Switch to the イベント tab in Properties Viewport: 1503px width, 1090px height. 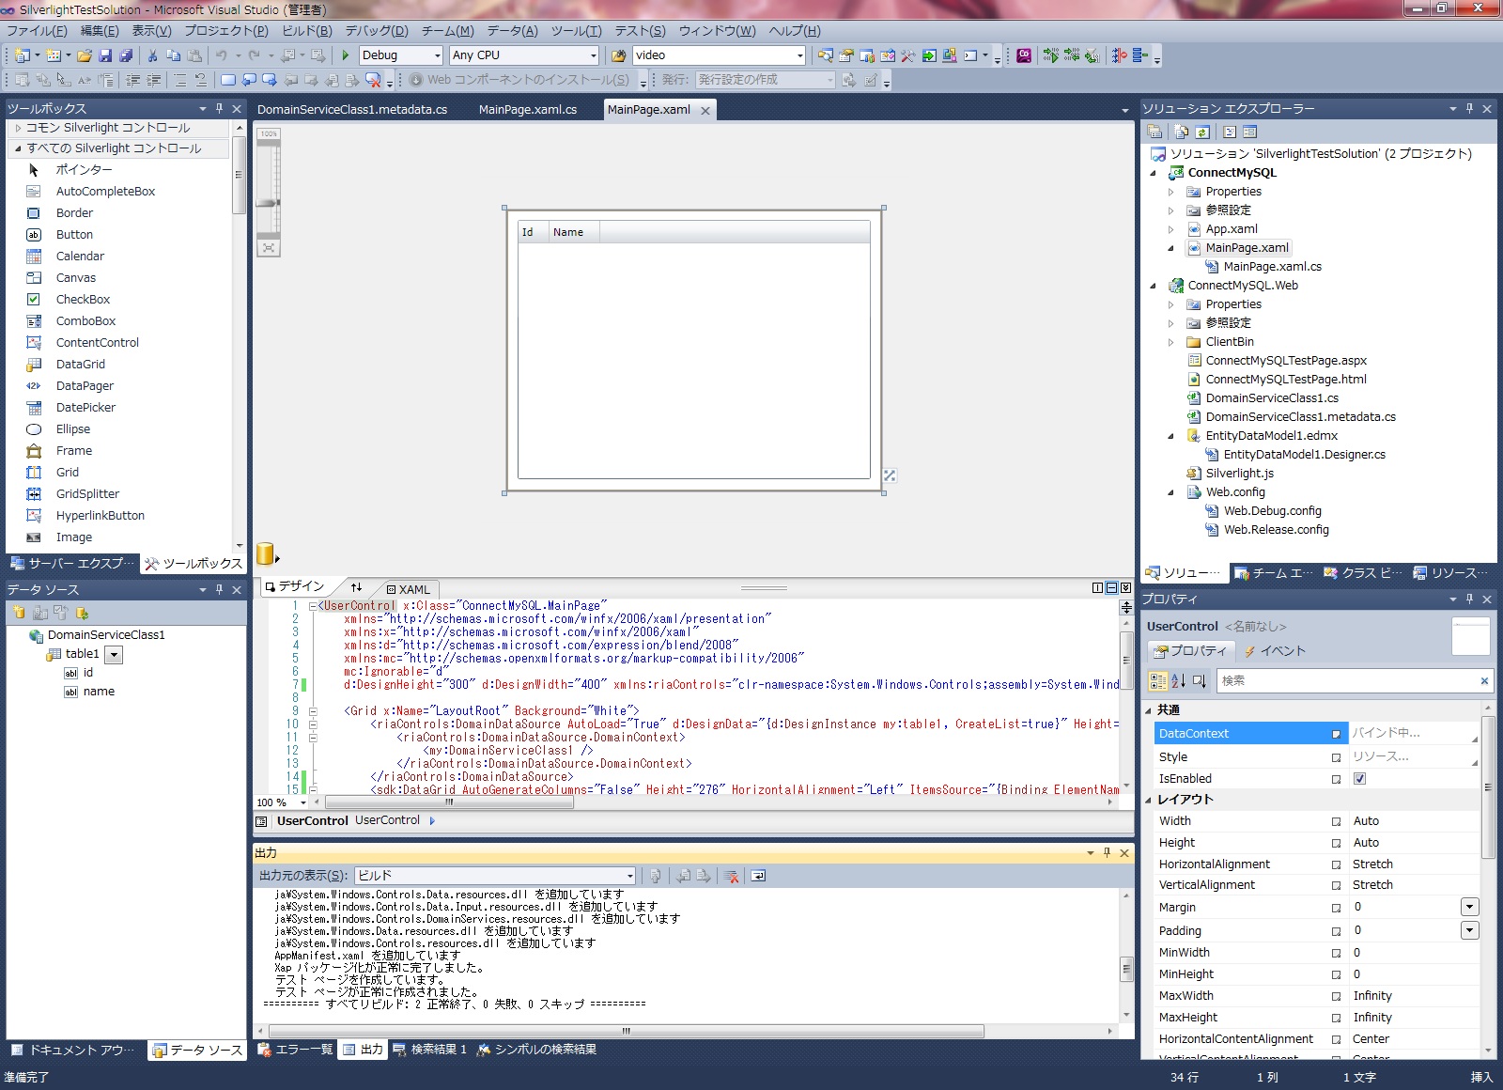[1275, 651]
